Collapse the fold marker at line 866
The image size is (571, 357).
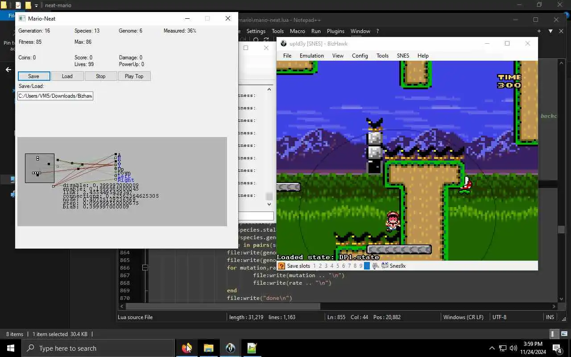click(x=145, y=268)
